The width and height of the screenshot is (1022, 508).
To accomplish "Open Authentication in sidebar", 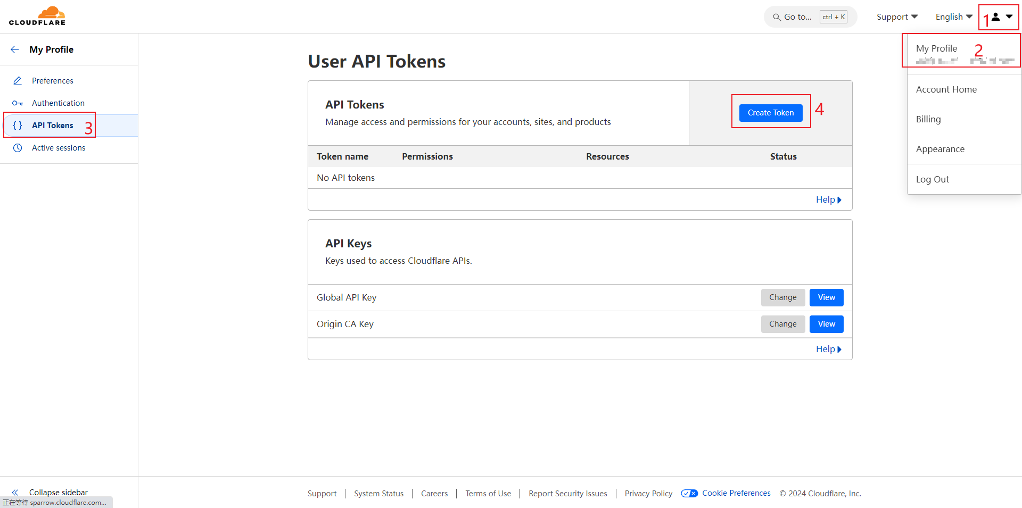I will pyautogui.click(x=58, y=103).
